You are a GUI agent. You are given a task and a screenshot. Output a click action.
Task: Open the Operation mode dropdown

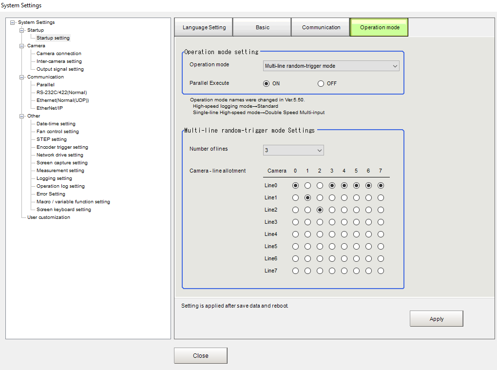click(x=331, y=66)
